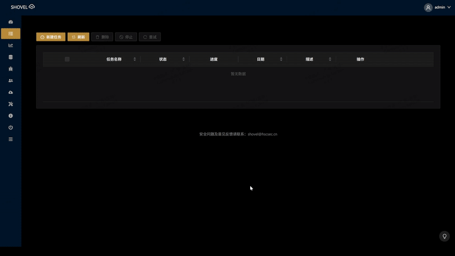The height and width of the screenshot is (256, 455).
Task: Select the highlighted task list sidebar icon
Action: [x=11, y=34]
